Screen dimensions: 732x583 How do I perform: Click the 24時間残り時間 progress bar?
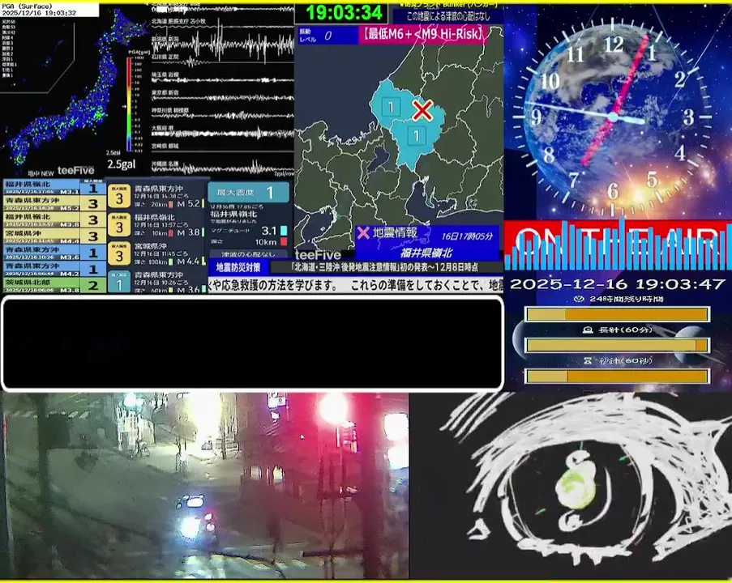pos(617,314)
